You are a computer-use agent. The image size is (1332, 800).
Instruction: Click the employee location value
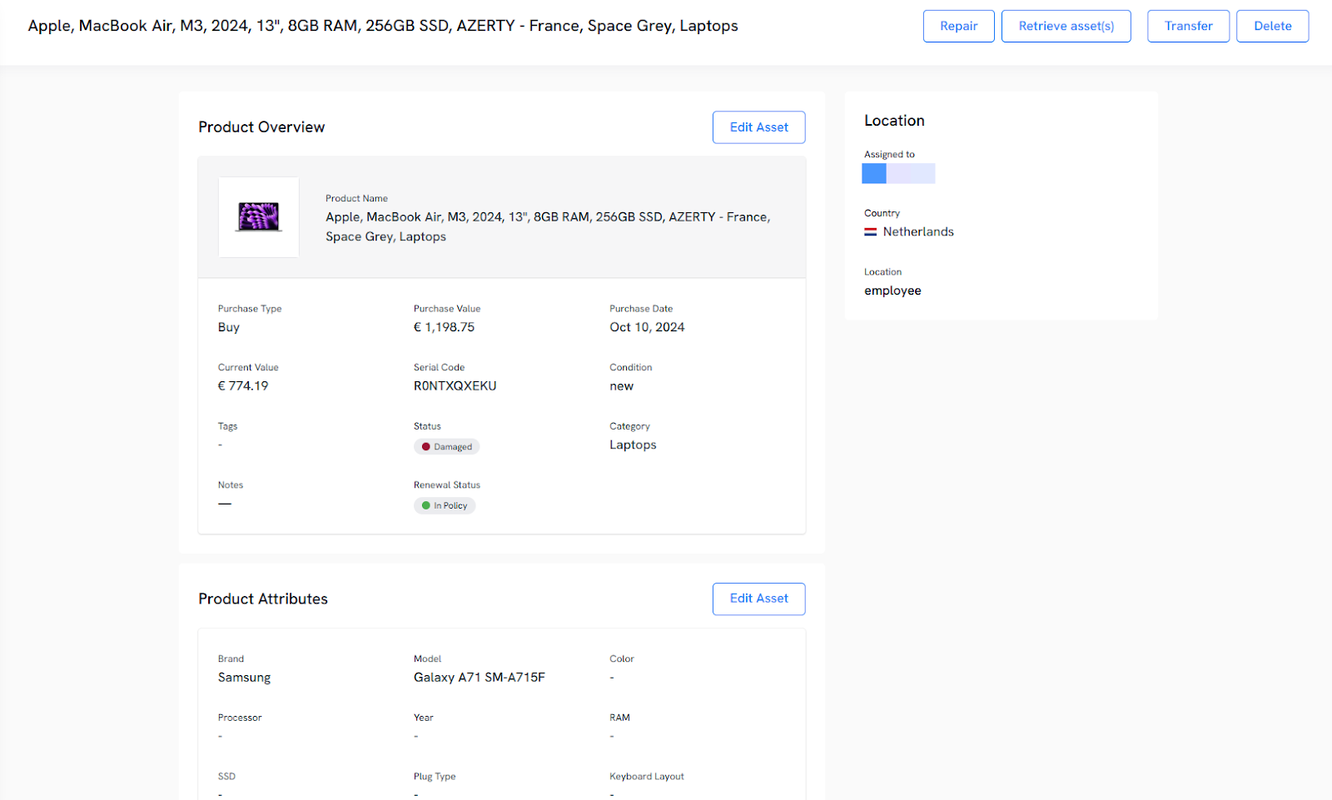892,291
